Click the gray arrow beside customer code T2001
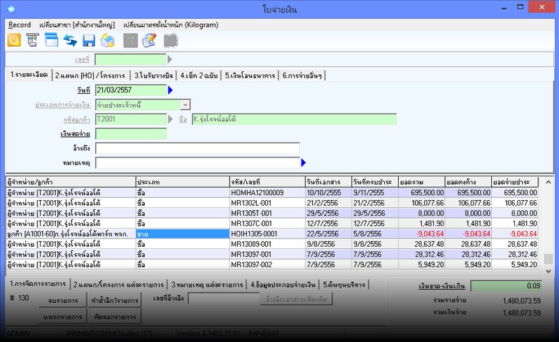This screenshot has width=559, height=342. (x=173, y=120)
